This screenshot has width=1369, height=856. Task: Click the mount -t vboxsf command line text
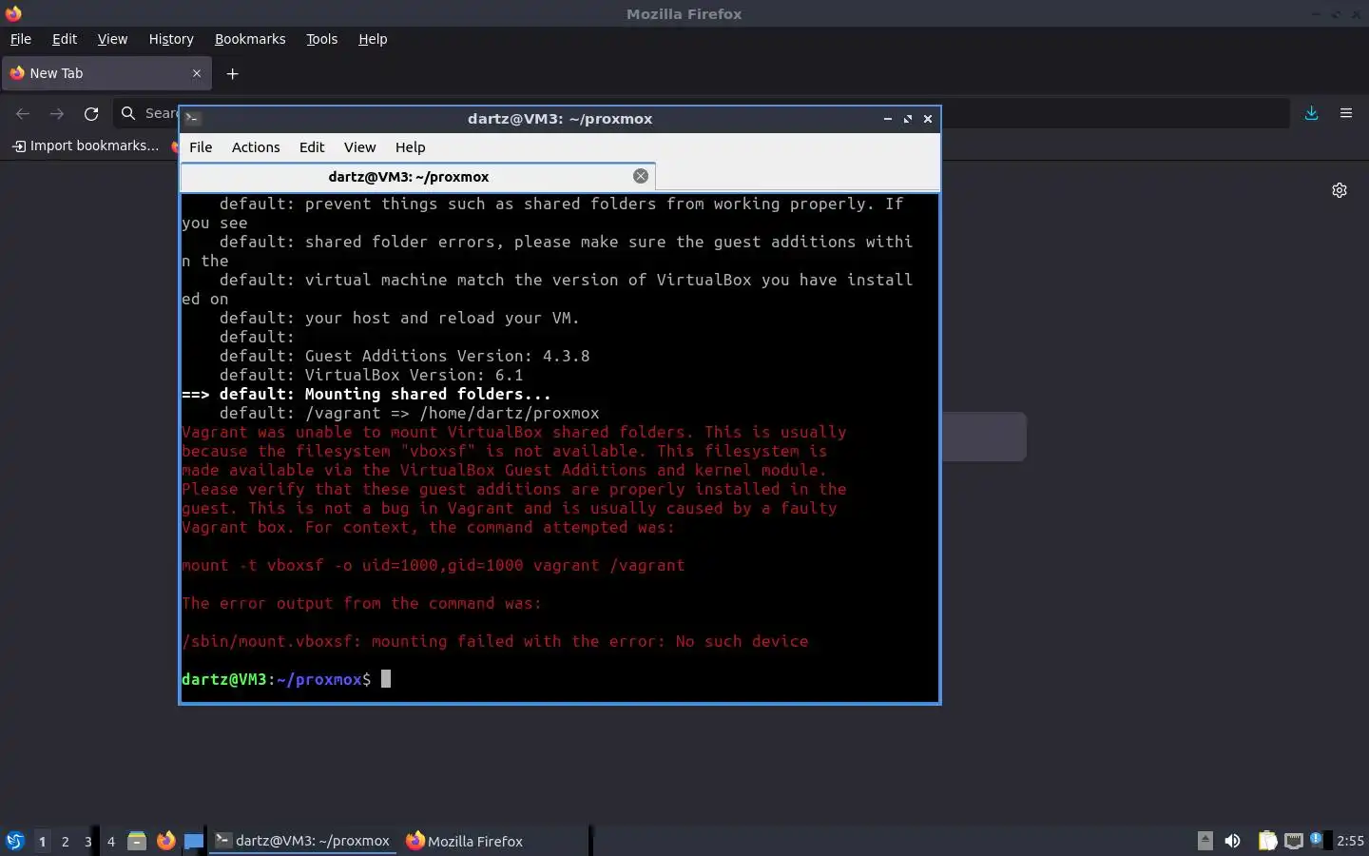coord(434,565)
